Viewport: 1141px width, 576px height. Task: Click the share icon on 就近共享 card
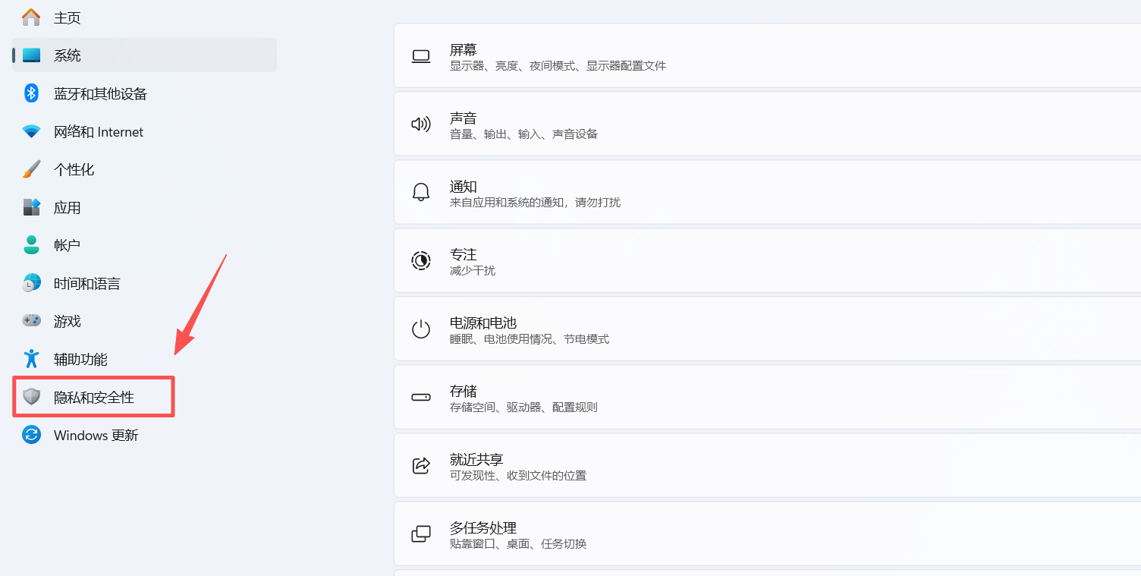point(421,466)
